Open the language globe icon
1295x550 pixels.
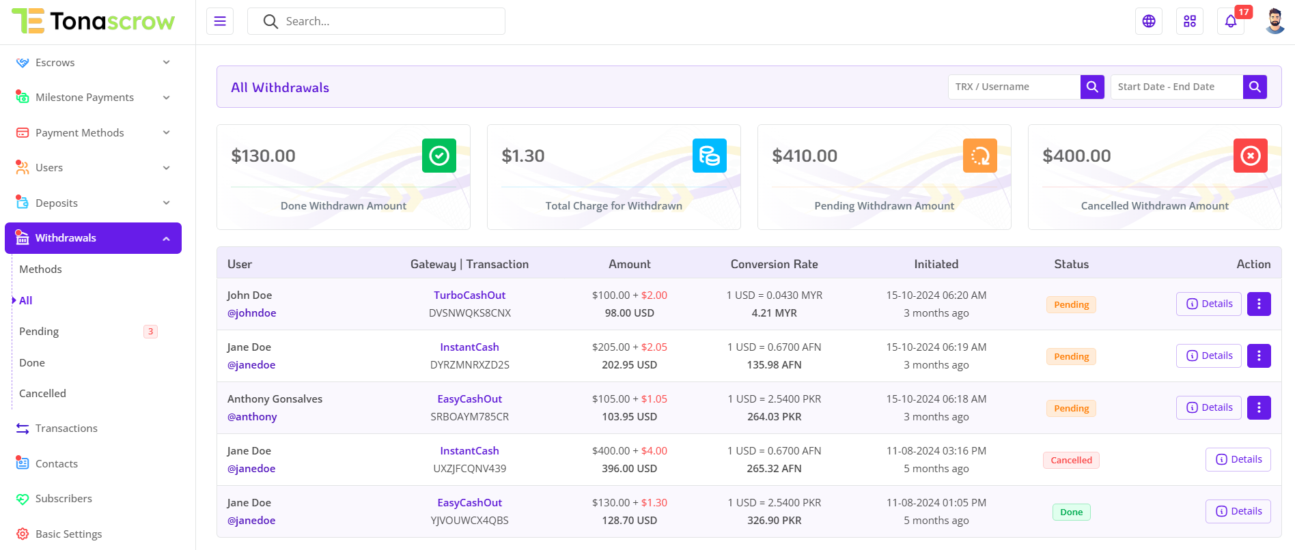point(1149,21)
